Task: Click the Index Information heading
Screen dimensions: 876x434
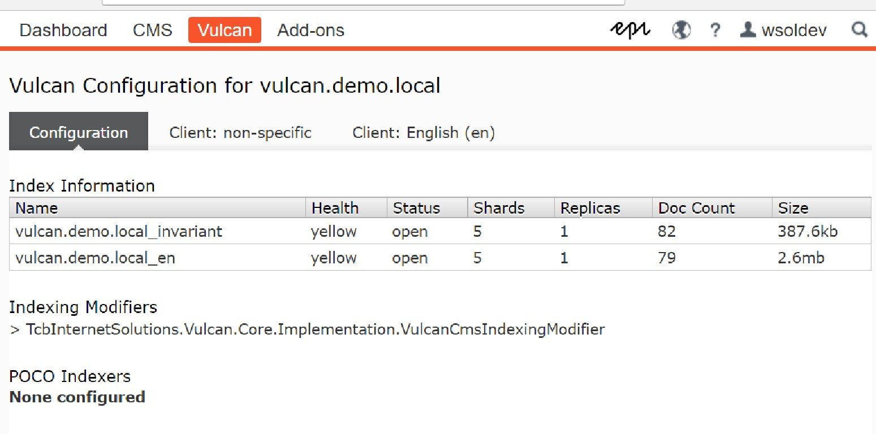Action: pyautogui.click(x=82, y=185)
